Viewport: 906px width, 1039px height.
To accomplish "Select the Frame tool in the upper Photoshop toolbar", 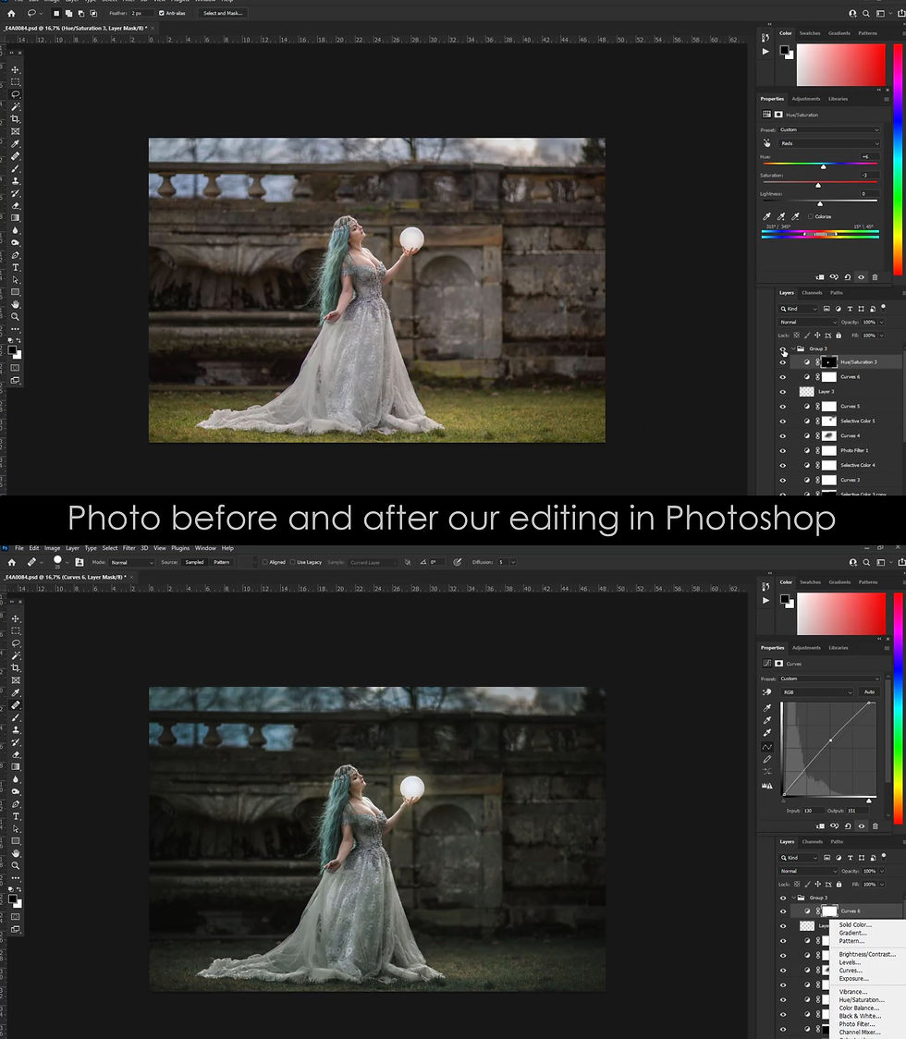I will [x=15, y=131].
